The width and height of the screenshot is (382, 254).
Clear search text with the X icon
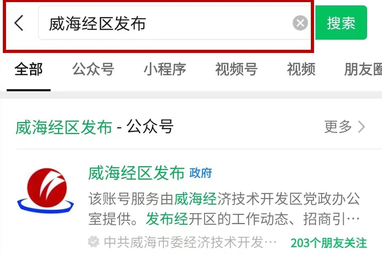click(300, 23)
